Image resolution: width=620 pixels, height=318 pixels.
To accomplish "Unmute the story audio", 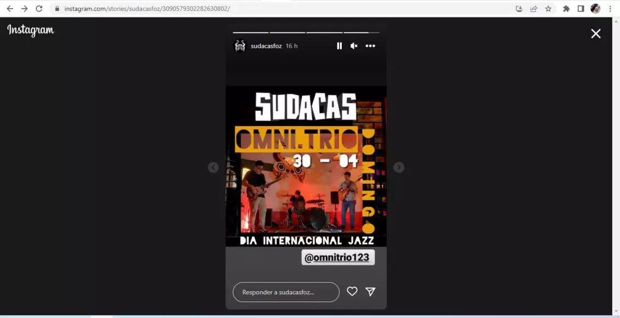I will pyautogui.click(x=354, y=46).
